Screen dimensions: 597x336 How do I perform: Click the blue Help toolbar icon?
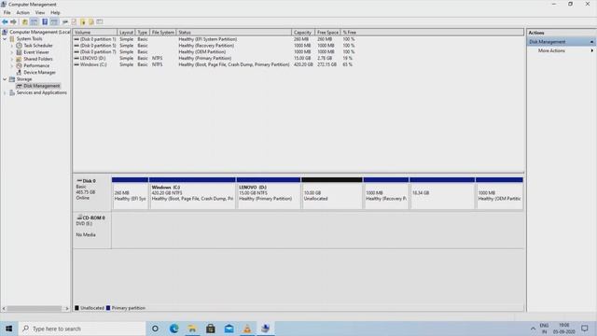(45, 22)
